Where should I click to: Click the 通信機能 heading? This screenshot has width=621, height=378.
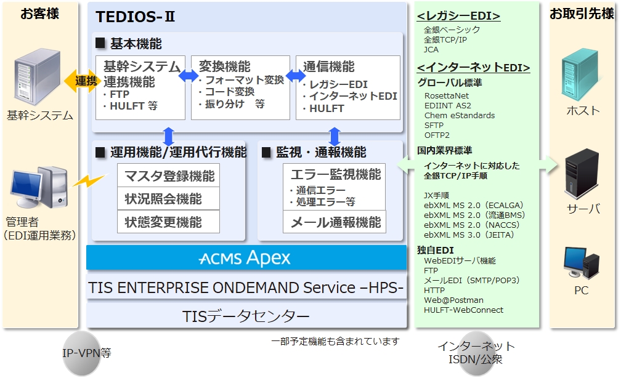click(329, 66)
